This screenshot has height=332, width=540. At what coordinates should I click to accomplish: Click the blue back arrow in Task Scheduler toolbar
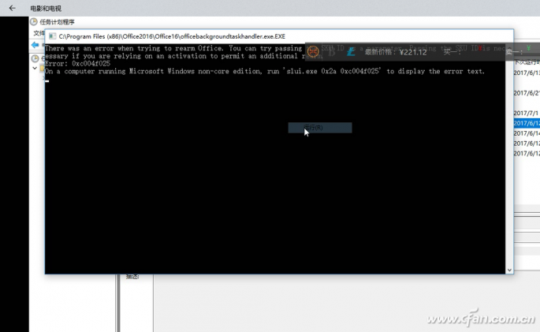35,45
